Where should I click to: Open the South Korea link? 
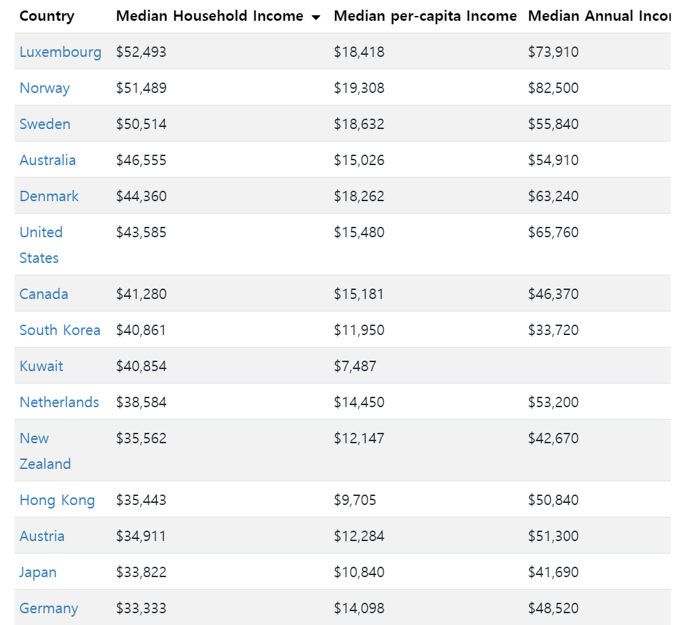tap(60, 330)
